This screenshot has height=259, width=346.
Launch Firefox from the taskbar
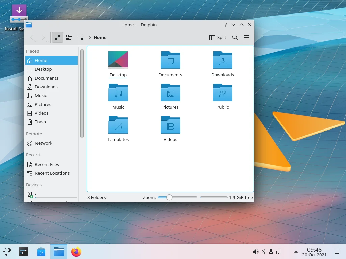(76, 252)
